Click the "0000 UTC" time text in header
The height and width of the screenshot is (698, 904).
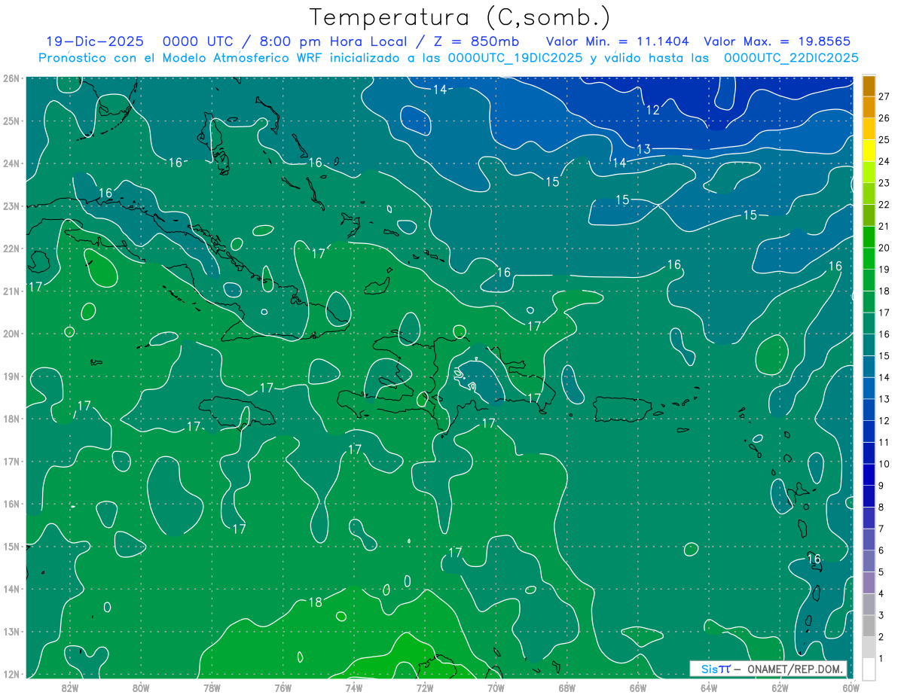pyautogui.click(x=199, y=41)
